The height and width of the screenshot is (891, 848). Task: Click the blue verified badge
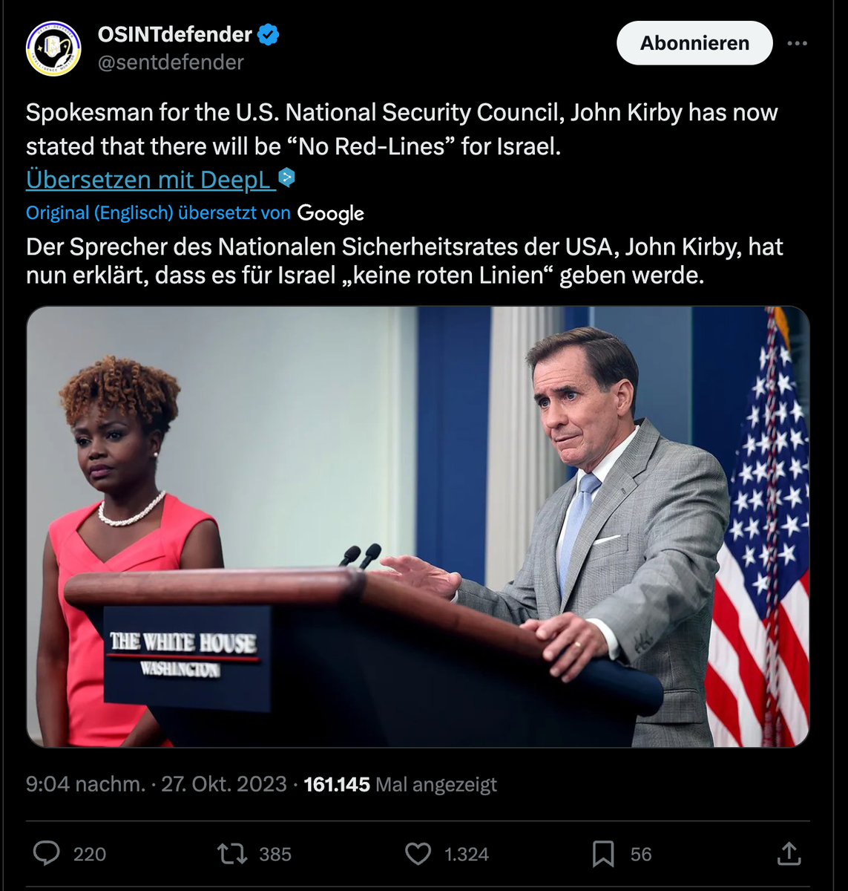click(268, 34)
